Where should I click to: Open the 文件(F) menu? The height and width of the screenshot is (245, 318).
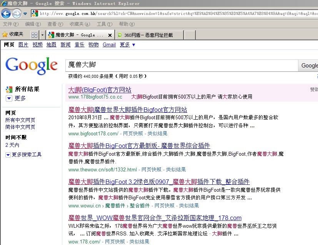tap(11, 24)
